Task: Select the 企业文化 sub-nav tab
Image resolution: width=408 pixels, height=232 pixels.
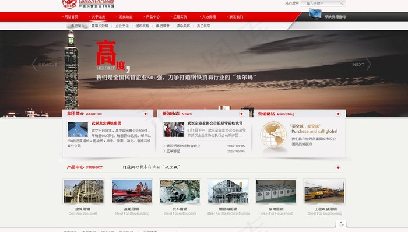Action: tap(122, 26)
